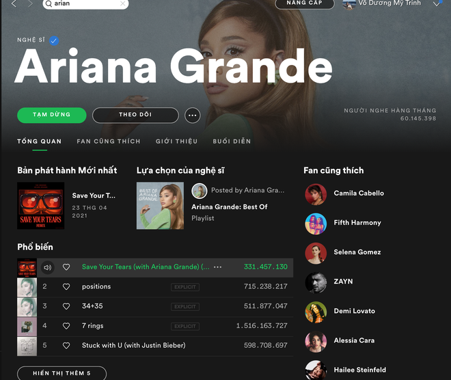
Task: Like the Stuck with U track
Action: point(66,345)
